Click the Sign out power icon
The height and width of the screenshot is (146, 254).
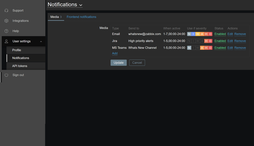click(6, 75)
